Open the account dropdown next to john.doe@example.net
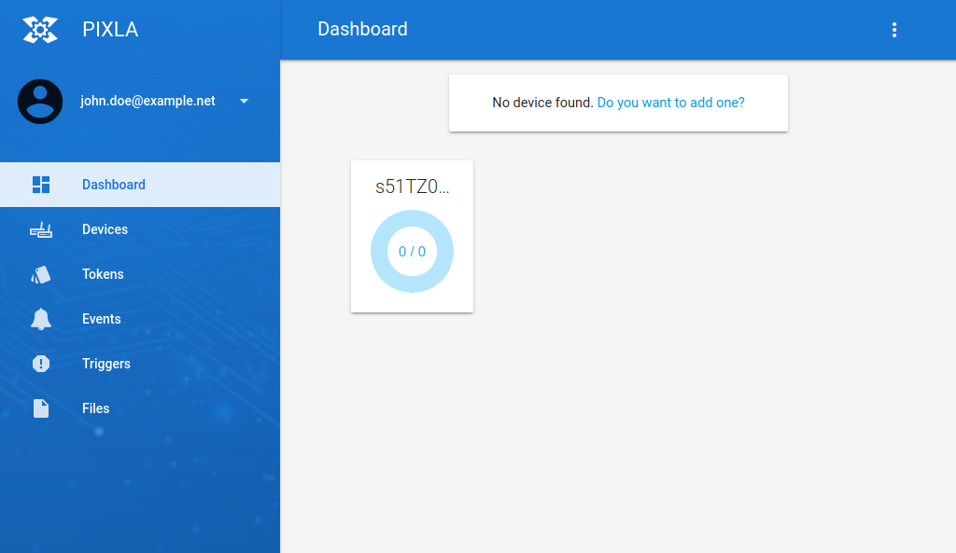Viewport: 956px width, 553px height. 244,101
